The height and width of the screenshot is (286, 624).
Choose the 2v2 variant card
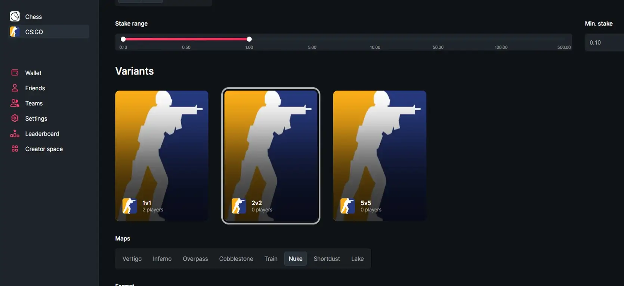coord(271,156)
